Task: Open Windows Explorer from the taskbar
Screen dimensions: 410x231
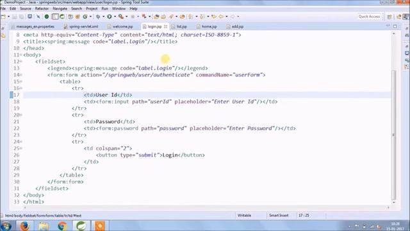Action: point(44,225)
